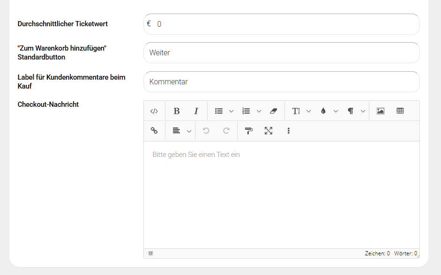Insert a bulleted list
441x275 pixels.
(218, 111)
